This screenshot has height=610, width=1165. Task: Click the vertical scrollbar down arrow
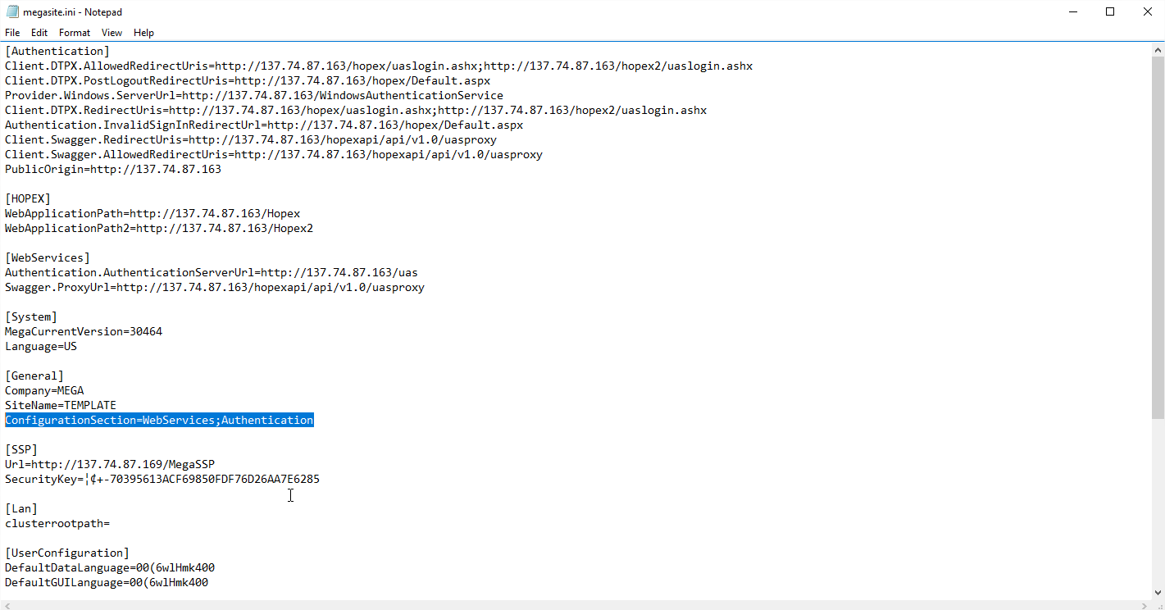coord(1158,593)
